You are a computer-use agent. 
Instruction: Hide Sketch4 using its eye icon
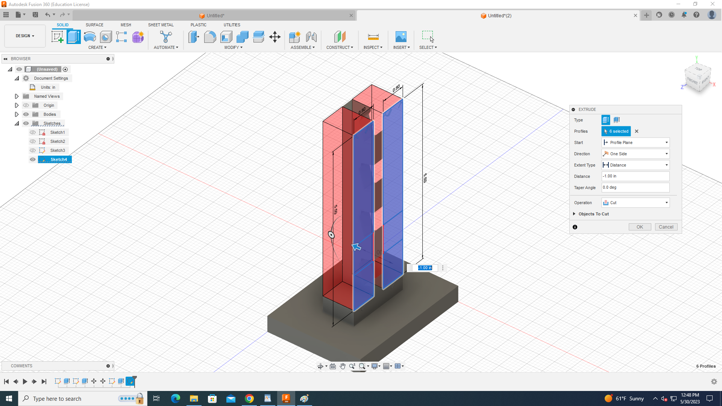point(33,159)
